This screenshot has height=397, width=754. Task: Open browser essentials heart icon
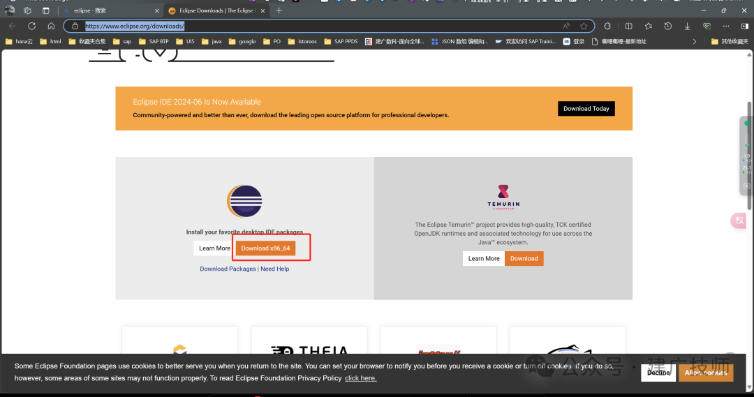(x=707, y=26)
